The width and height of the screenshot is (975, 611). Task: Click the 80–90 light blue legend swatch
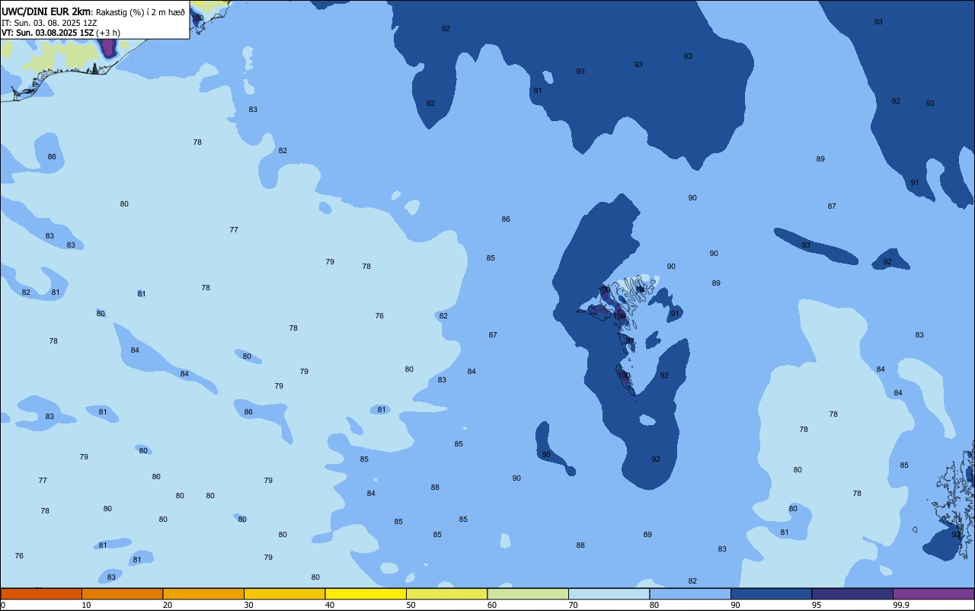coord(690,593)
